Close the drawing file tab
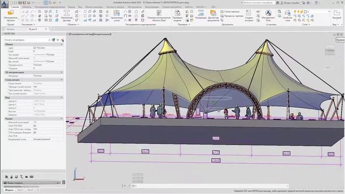Image resolution: width=345 pixels, height=194 pixels. (46, 29)
